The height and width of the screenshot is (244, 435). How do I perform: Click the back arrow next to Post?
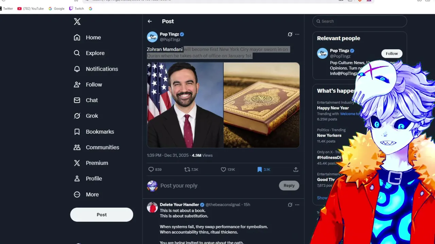tap(150, 21)
